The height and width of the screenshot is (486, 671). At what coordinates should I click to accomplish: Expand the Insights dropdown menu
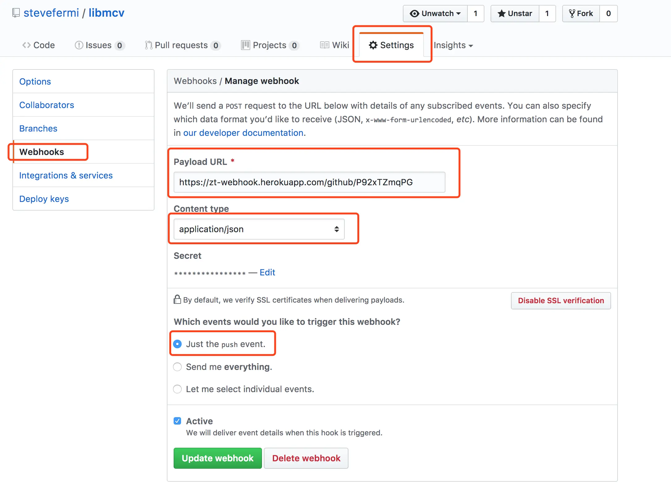tap(453, 45)
